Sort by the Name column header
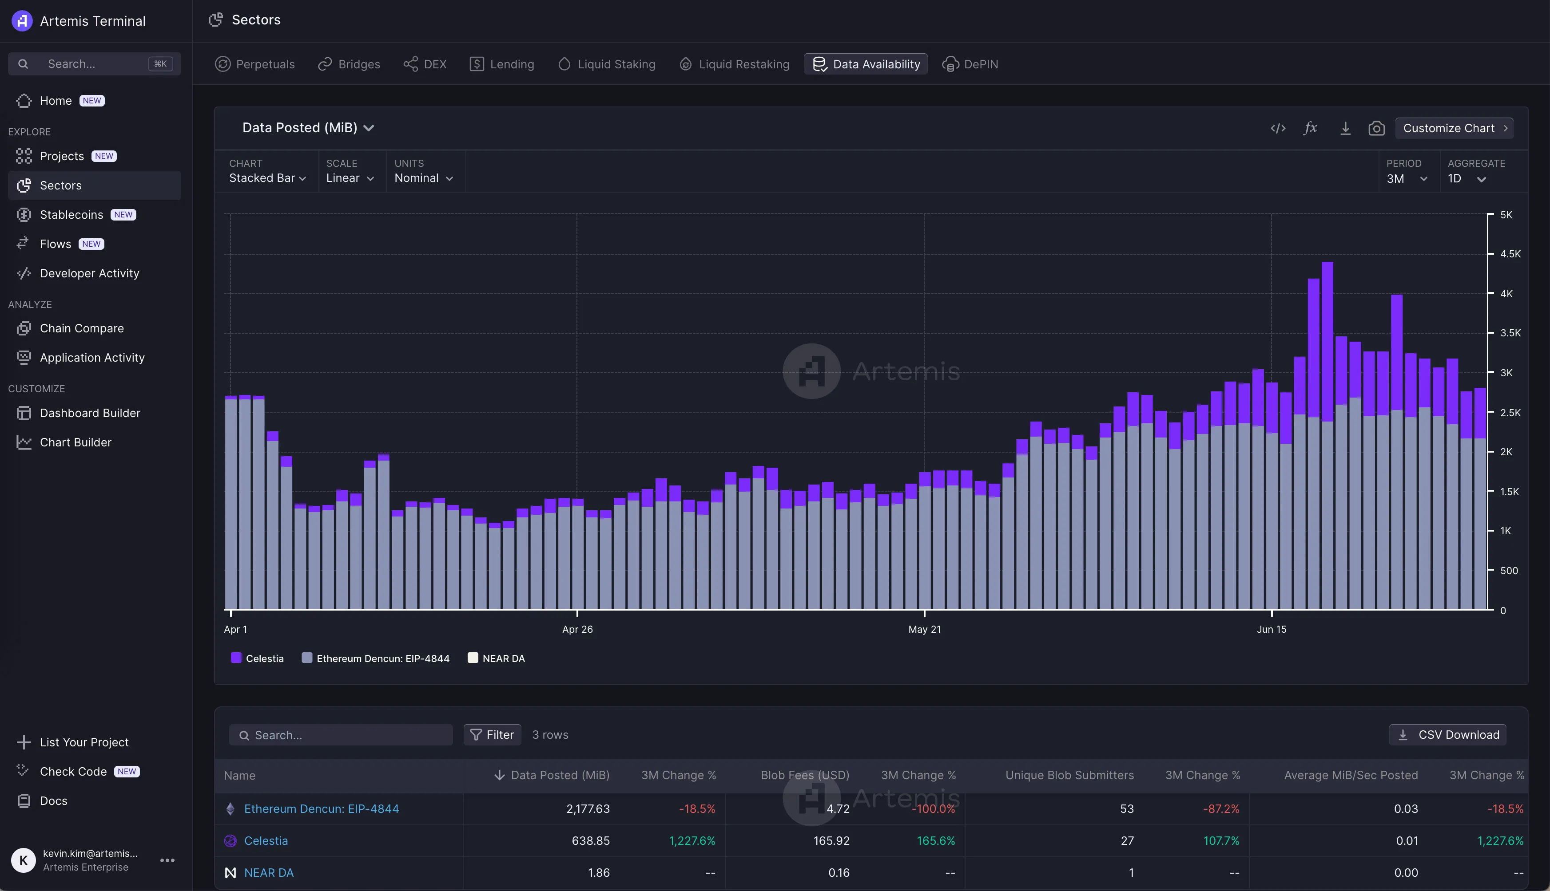 tap(239, 776)
